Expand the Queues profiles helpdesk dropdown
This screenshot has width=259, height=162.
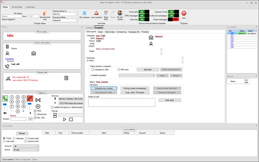pos(65,20)
